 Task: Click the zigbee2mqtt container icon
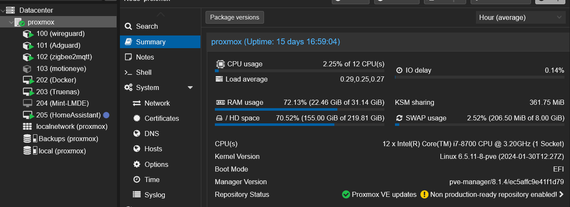[28, 57]
